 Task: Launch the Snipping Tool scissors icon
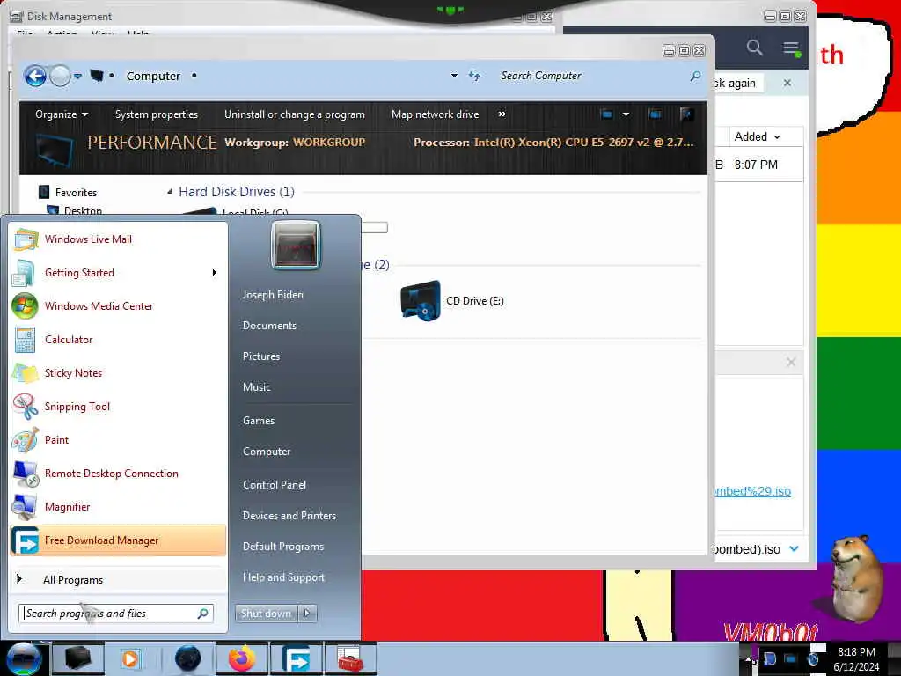(25, 407)
